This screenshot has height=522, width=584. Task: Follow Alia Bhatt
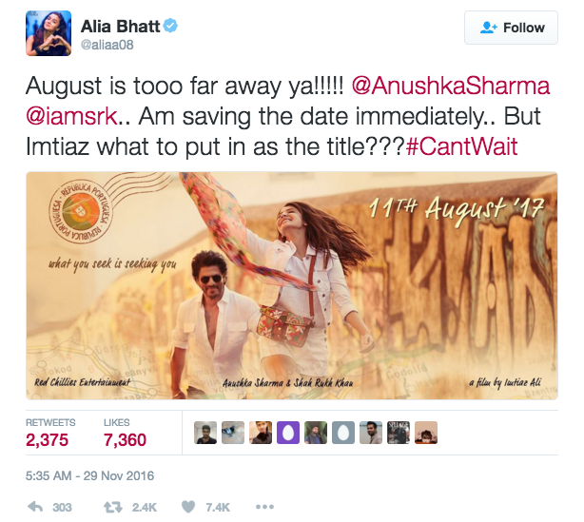tap(511, 28)
